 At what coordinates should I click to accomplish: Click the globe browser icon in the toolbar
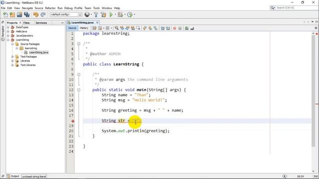pos(87,14)
